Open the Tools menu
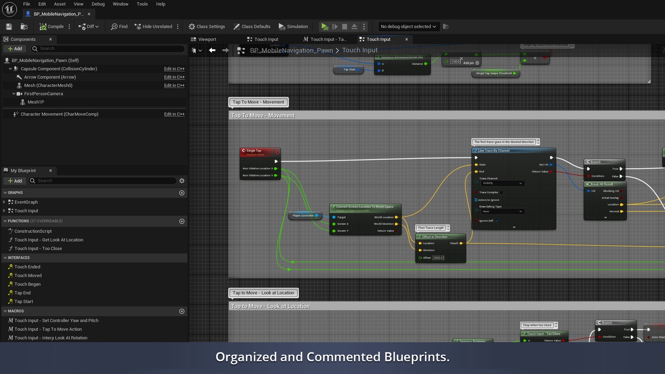This screenshot has height=374, width=665. (x=142, y=4)
